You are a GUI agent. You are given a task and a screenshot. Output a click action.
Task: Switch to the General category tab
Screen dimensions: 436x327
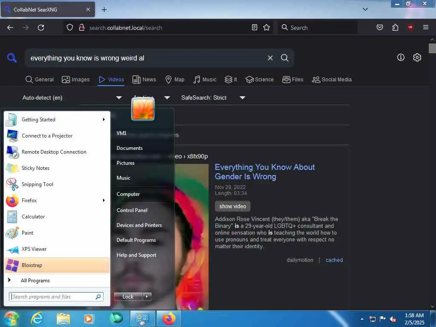(x=40, y=80)
